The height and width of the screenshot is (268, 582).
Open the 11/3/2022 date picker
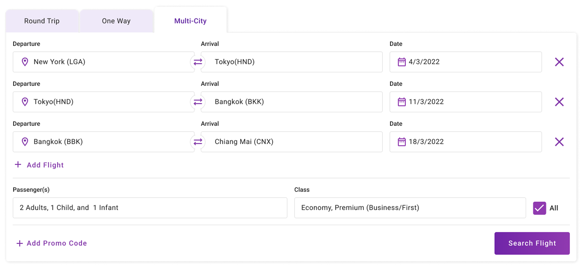point(465,102)
